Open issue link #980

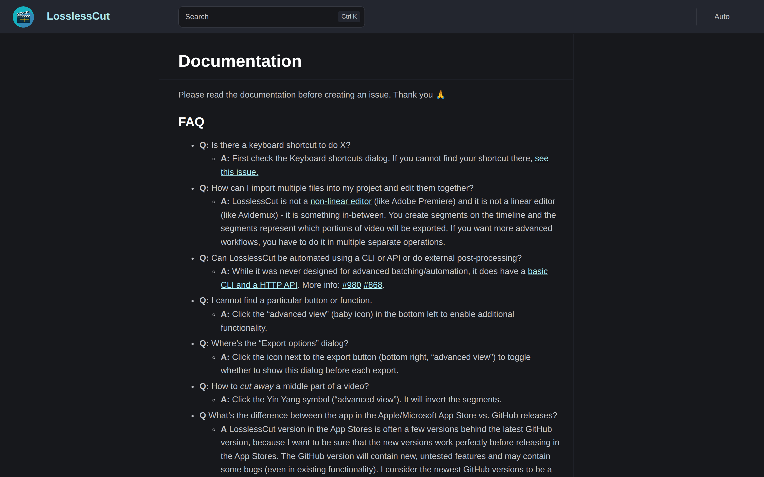(x=351, y=285)
